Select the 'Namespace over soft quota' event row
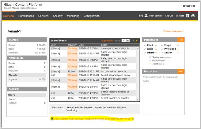Screen dimensions: 201x129 tap(93, 48)
